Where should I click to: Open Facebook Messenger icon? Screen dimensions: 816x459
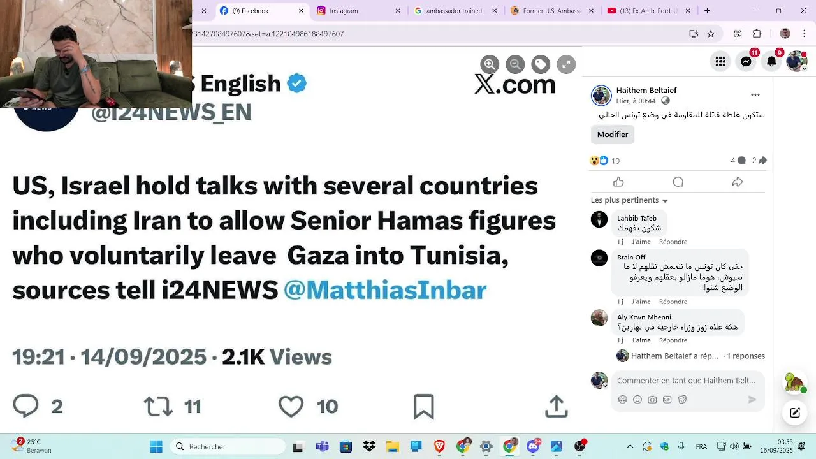pyautogui.click(x=746, y=61)
